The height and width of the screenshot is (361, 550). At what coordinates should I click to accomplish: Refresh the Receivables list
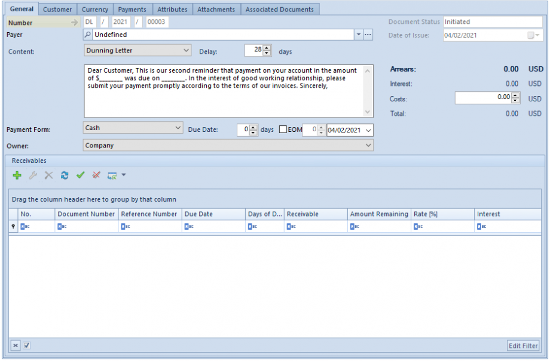(x=65, y=175)
